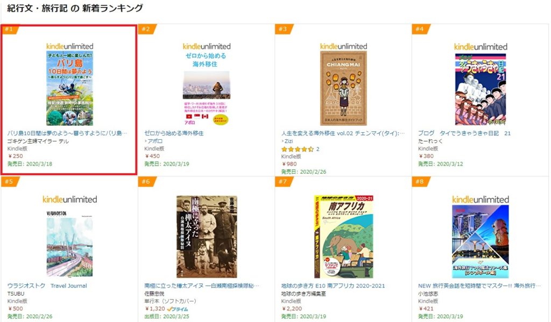The image size is (551, 322).
Task: Open 人生を変える海外移住 vol.02 title link
Action: [x=343, y=133]
